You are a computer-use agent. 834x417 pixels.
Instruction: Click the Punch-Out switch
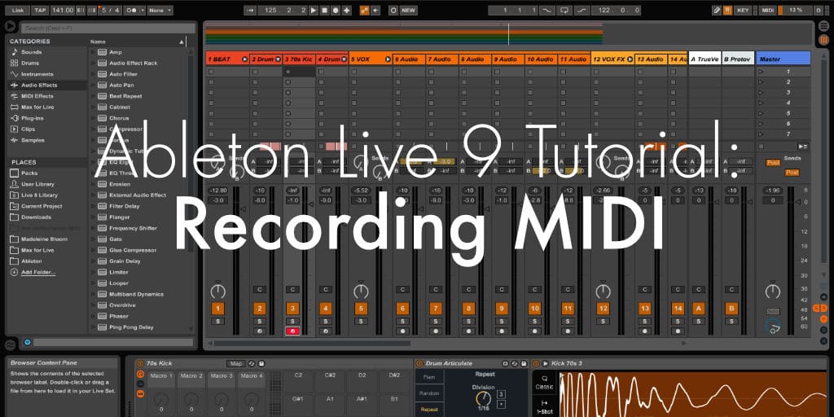582,10
